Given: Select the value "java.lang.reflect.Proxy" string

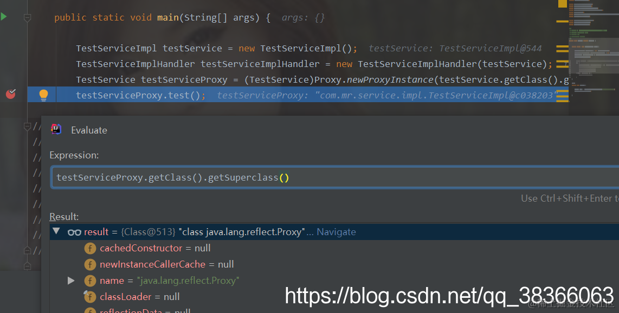Looking at the screenshot, I should pos(188,281).
